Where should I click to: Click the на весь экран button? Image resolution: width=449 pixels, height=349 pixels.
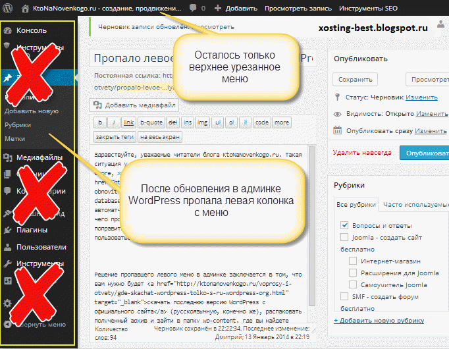tap(160, 137)
